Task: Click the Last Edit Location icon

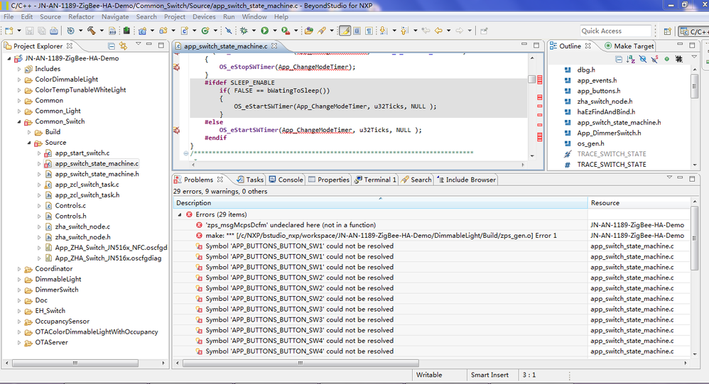Action: point(426,31)
